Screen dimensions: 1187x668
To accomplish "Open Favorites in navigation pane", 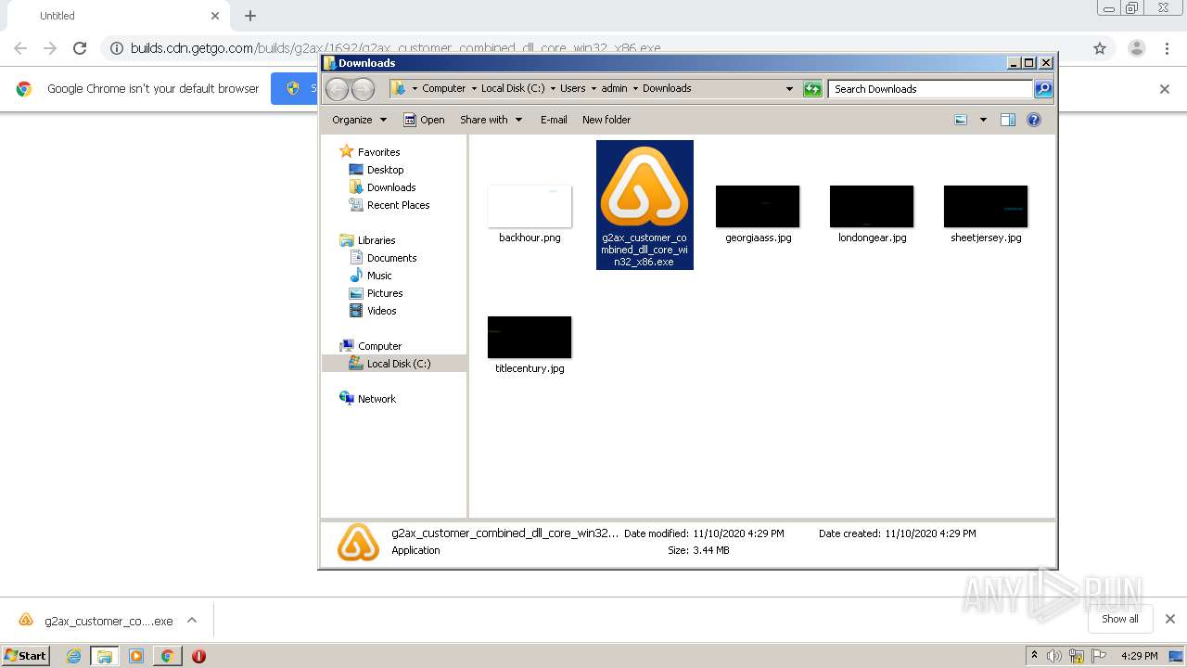I will 370,152.
